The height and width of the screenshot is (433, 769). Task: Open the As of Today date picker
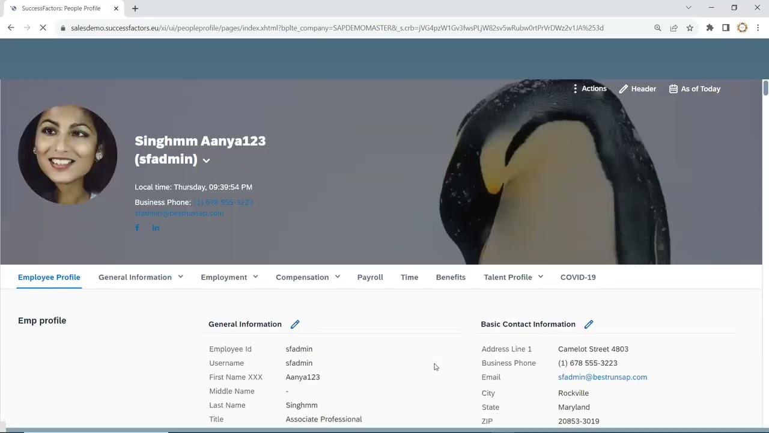(695, 88)
